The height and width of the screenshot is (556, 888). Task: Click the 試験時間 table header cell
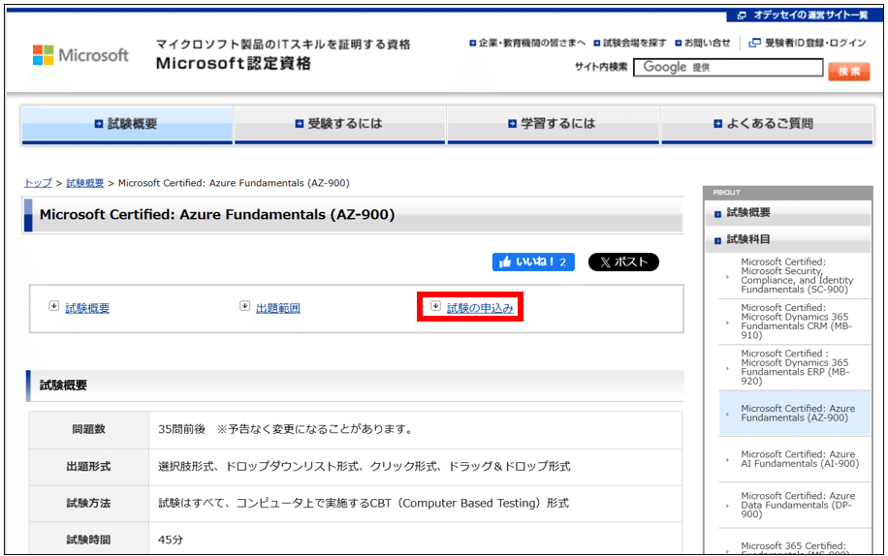pos(89,538)
